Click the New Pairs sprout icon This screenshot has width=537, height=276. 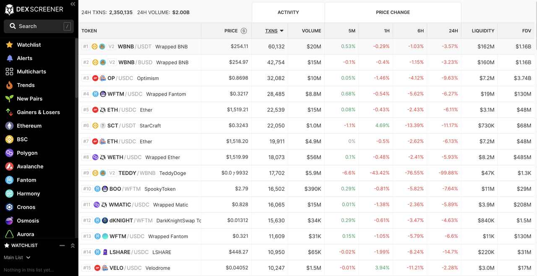(x=9, y=99)
